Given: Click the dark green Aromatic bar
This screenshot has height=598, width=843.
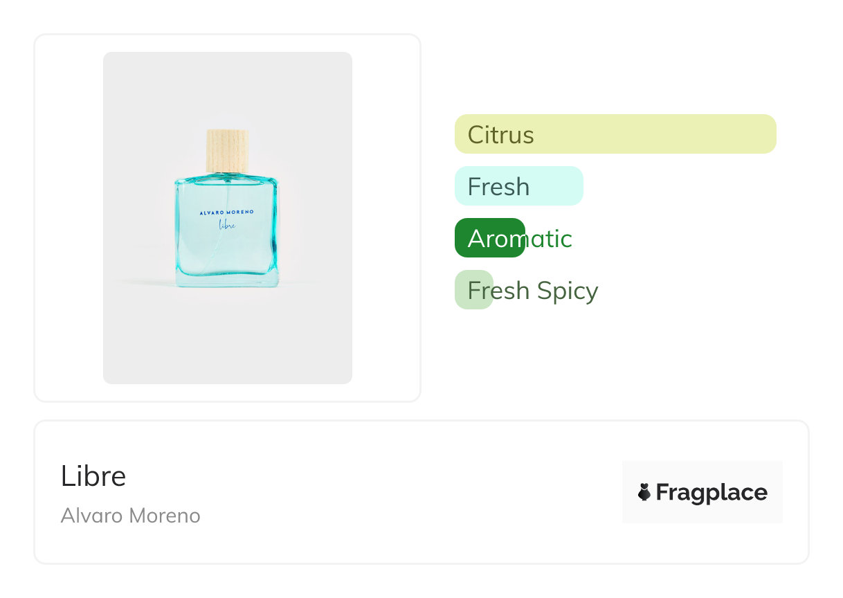Looking at the screenshot, I should point(489,238).
